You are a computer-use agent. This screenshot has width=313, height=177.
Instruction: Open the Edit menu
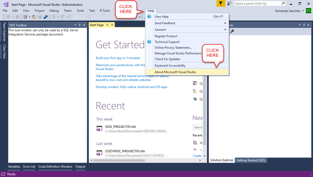(15, 11)
